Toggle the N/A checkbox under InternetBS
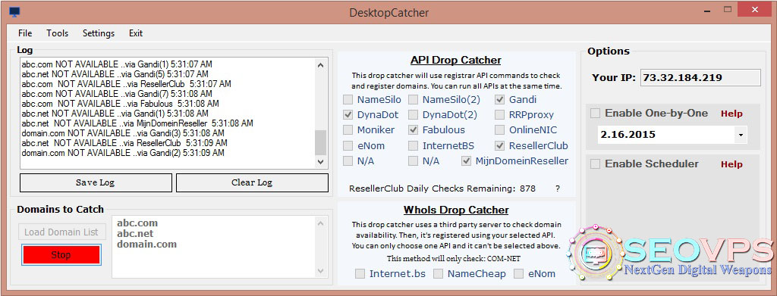 (414, 160)
